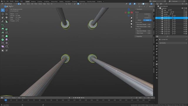Viewport: 188px width, 106px height.
Task: Open the Add Modifier dropdown
Action: [173, 43]
